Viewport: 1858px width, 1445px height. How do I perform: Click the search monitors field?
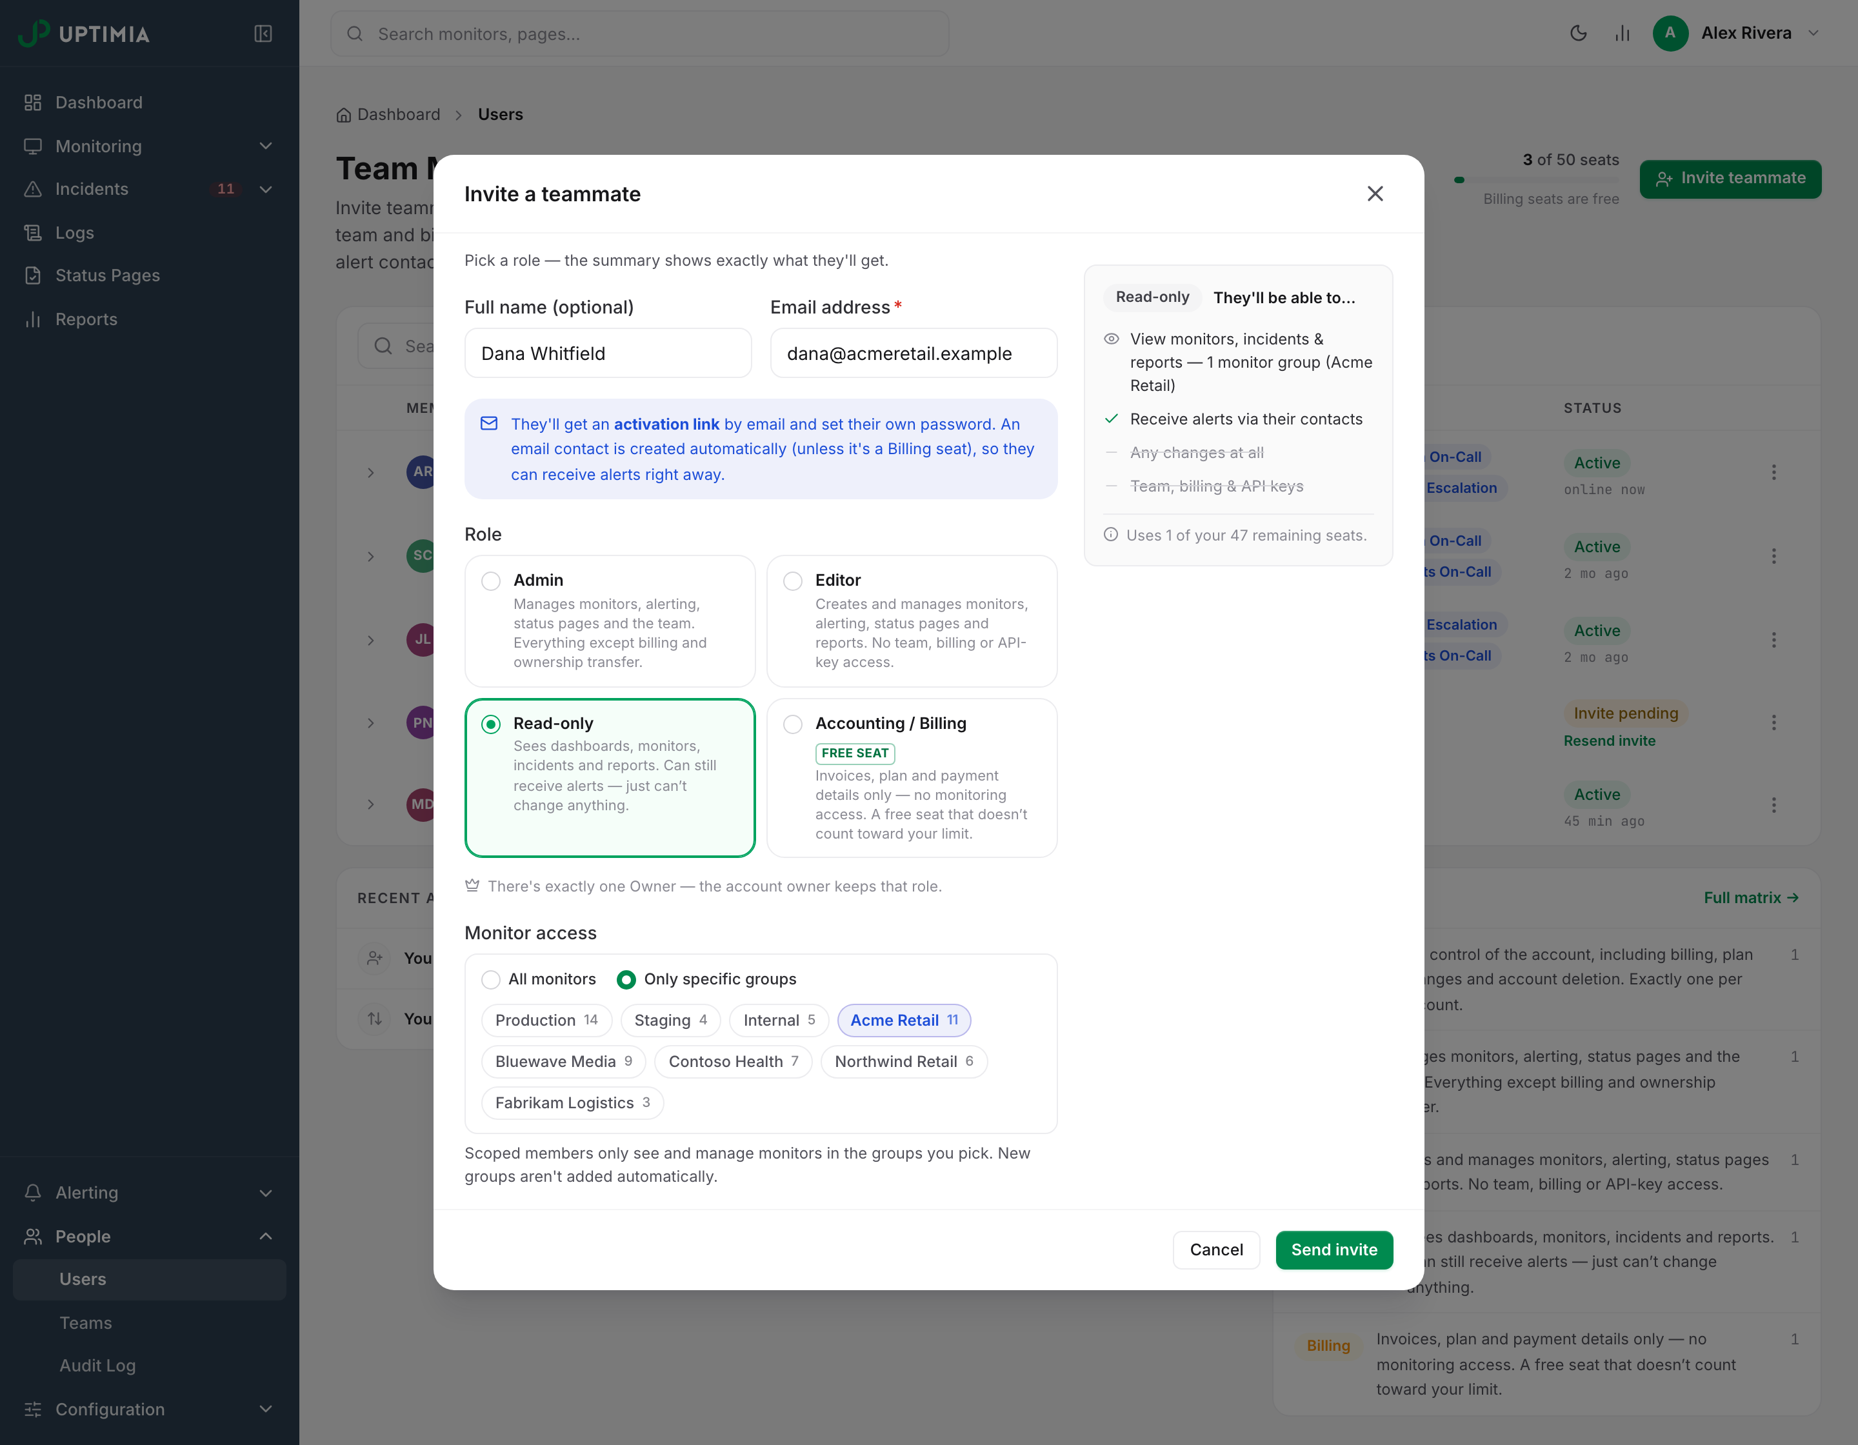tap(640, 33)
